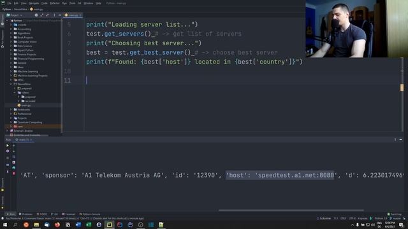
Task: Open the Python Console tool window
Action: (90, 214)
